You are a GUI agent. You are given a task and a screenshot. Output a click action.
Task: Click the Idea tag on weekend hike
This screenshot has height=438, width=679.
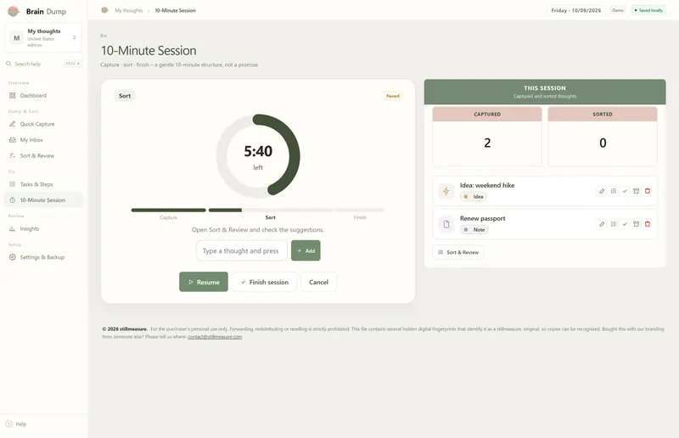474,197
